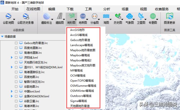Choose ArcGIS地形 from terrain menu

tap(77, 30)
